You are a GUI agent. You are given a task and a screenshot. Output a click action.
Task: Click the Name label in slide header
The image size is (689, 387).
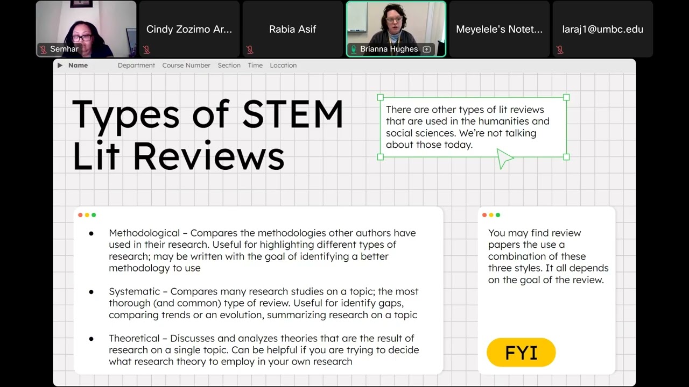[x=78, y=66]
